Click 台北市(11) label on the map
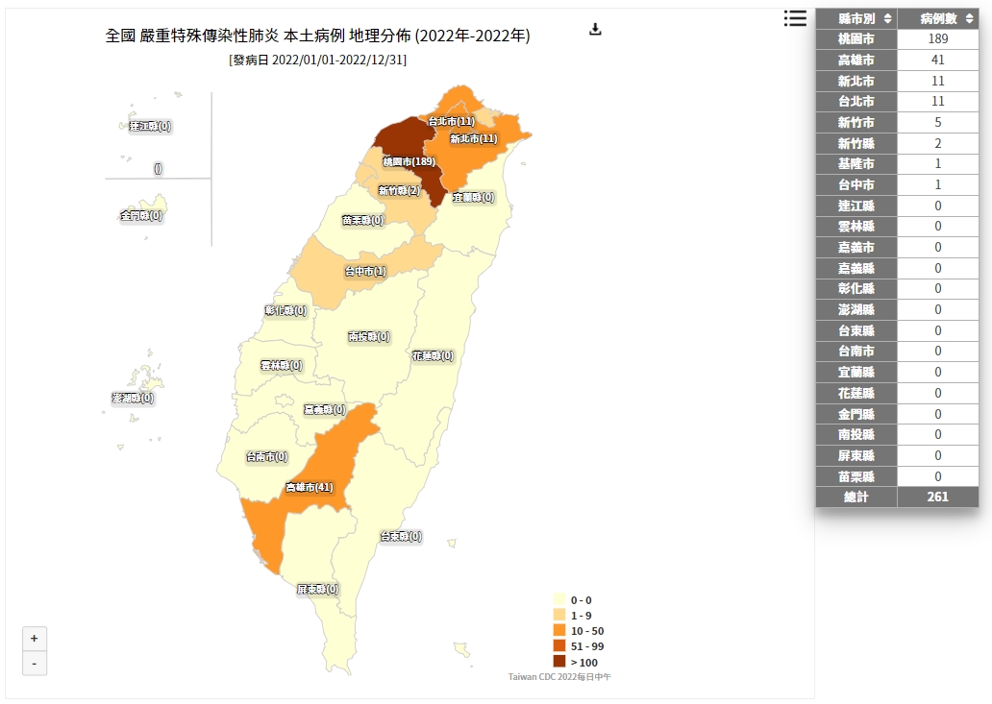Screen dimensions: 992x704 click(x=451, y=121)
